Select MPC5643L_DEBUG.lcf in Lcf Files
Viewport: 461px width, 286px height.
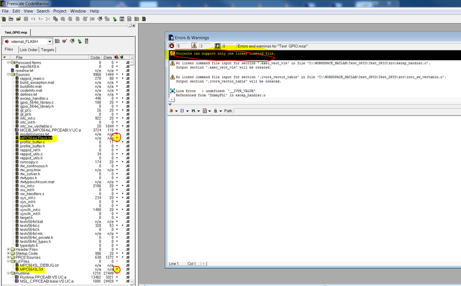pyautogui.click(x=39, y=265)
